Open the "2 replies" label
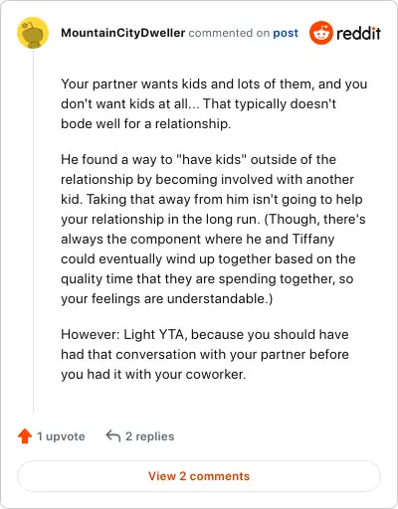This screenshot has height=509, width=398. pyautogui.click(x=149, y=436)
